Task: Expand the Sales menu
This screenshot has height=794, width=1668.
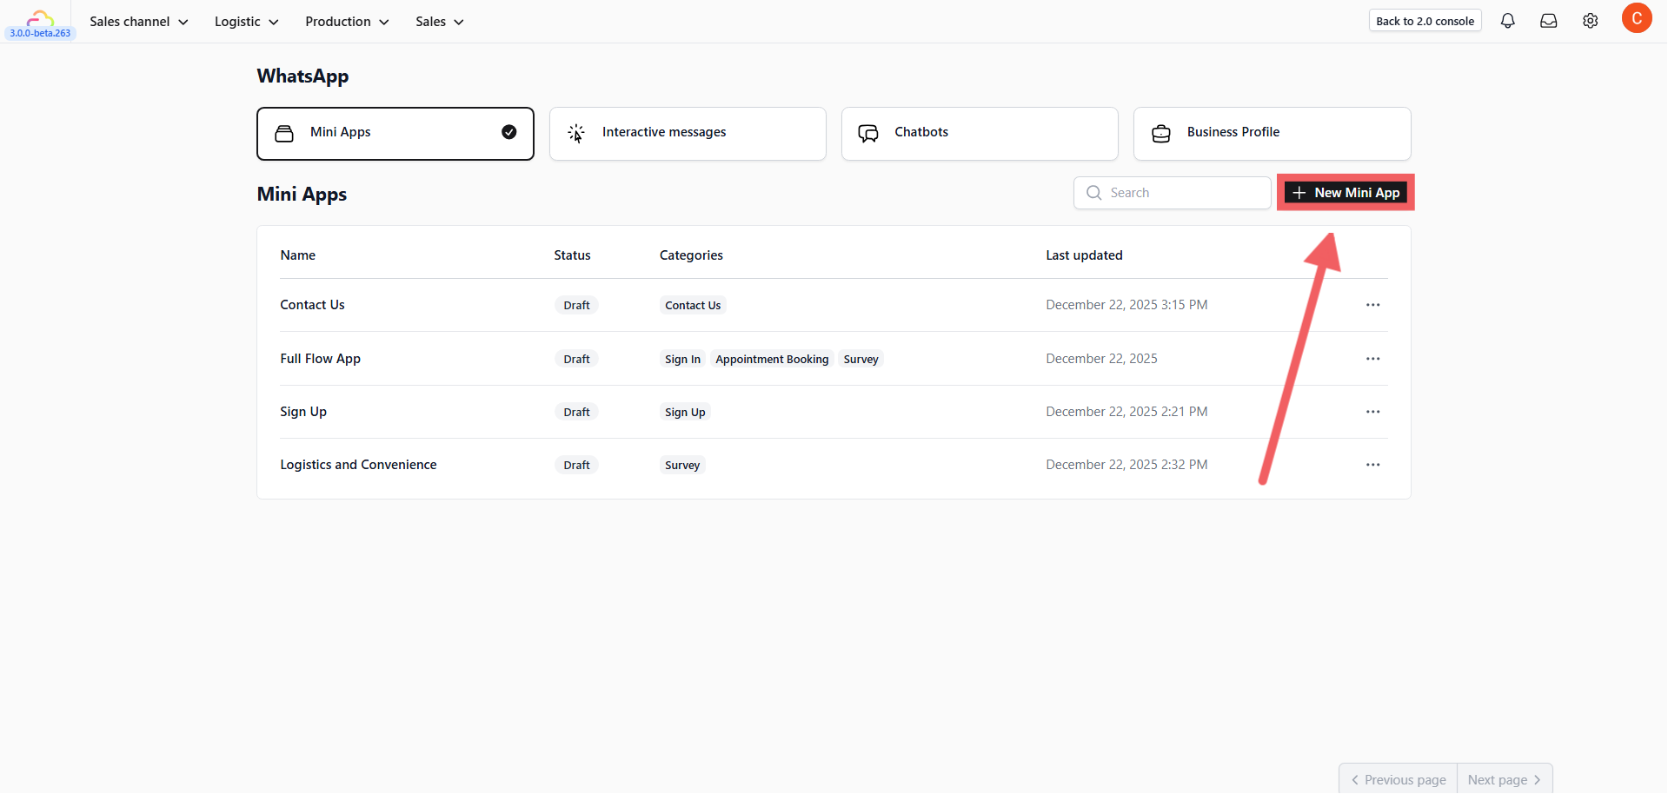Action: tap(439, 22)
